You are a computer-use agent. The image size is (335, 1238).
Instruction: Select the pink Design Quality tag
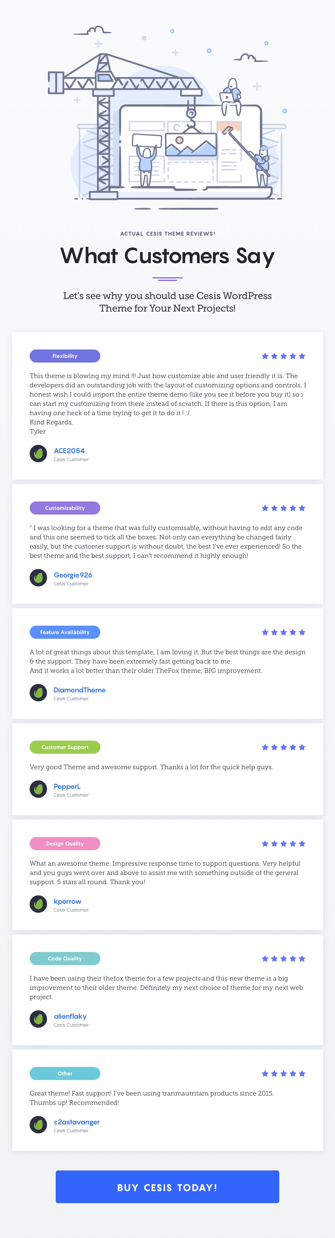[65, 843]
